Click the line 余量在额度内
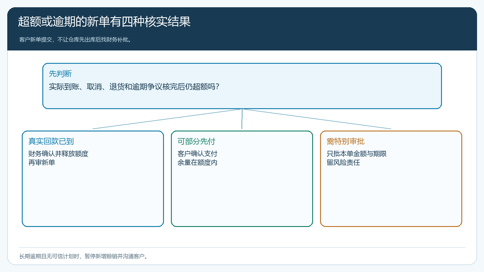Image resolution: width=484 pixels, height=272 pixels. point(198,163)
